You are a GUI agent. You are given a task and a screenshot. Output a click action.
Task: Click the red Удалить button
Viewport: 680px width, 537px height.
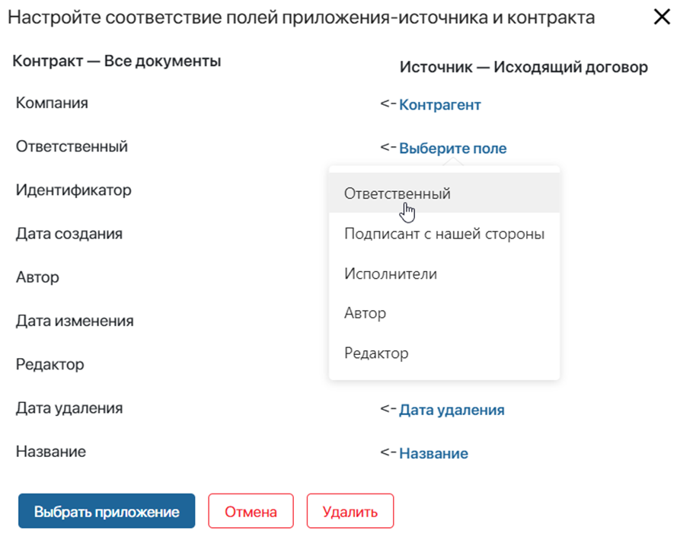350,511
